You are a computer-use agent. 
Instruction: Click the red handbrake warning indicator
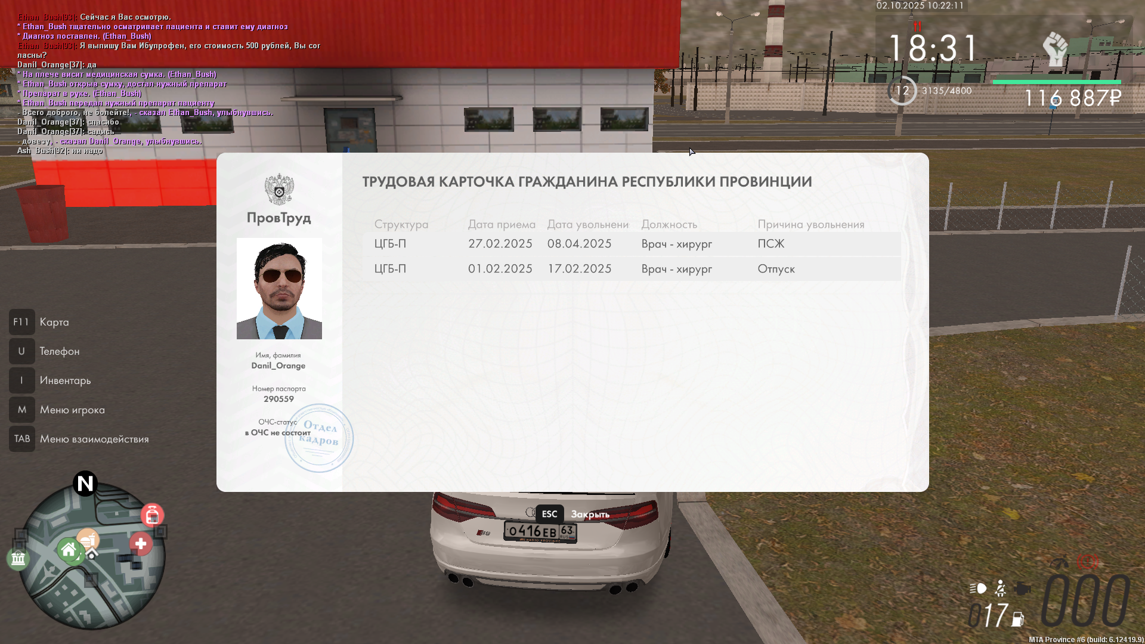click(x=1088, y=562)
